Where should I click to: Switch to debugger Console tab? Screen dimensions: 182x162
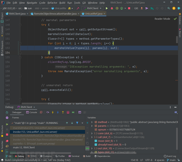click(32, 112)
